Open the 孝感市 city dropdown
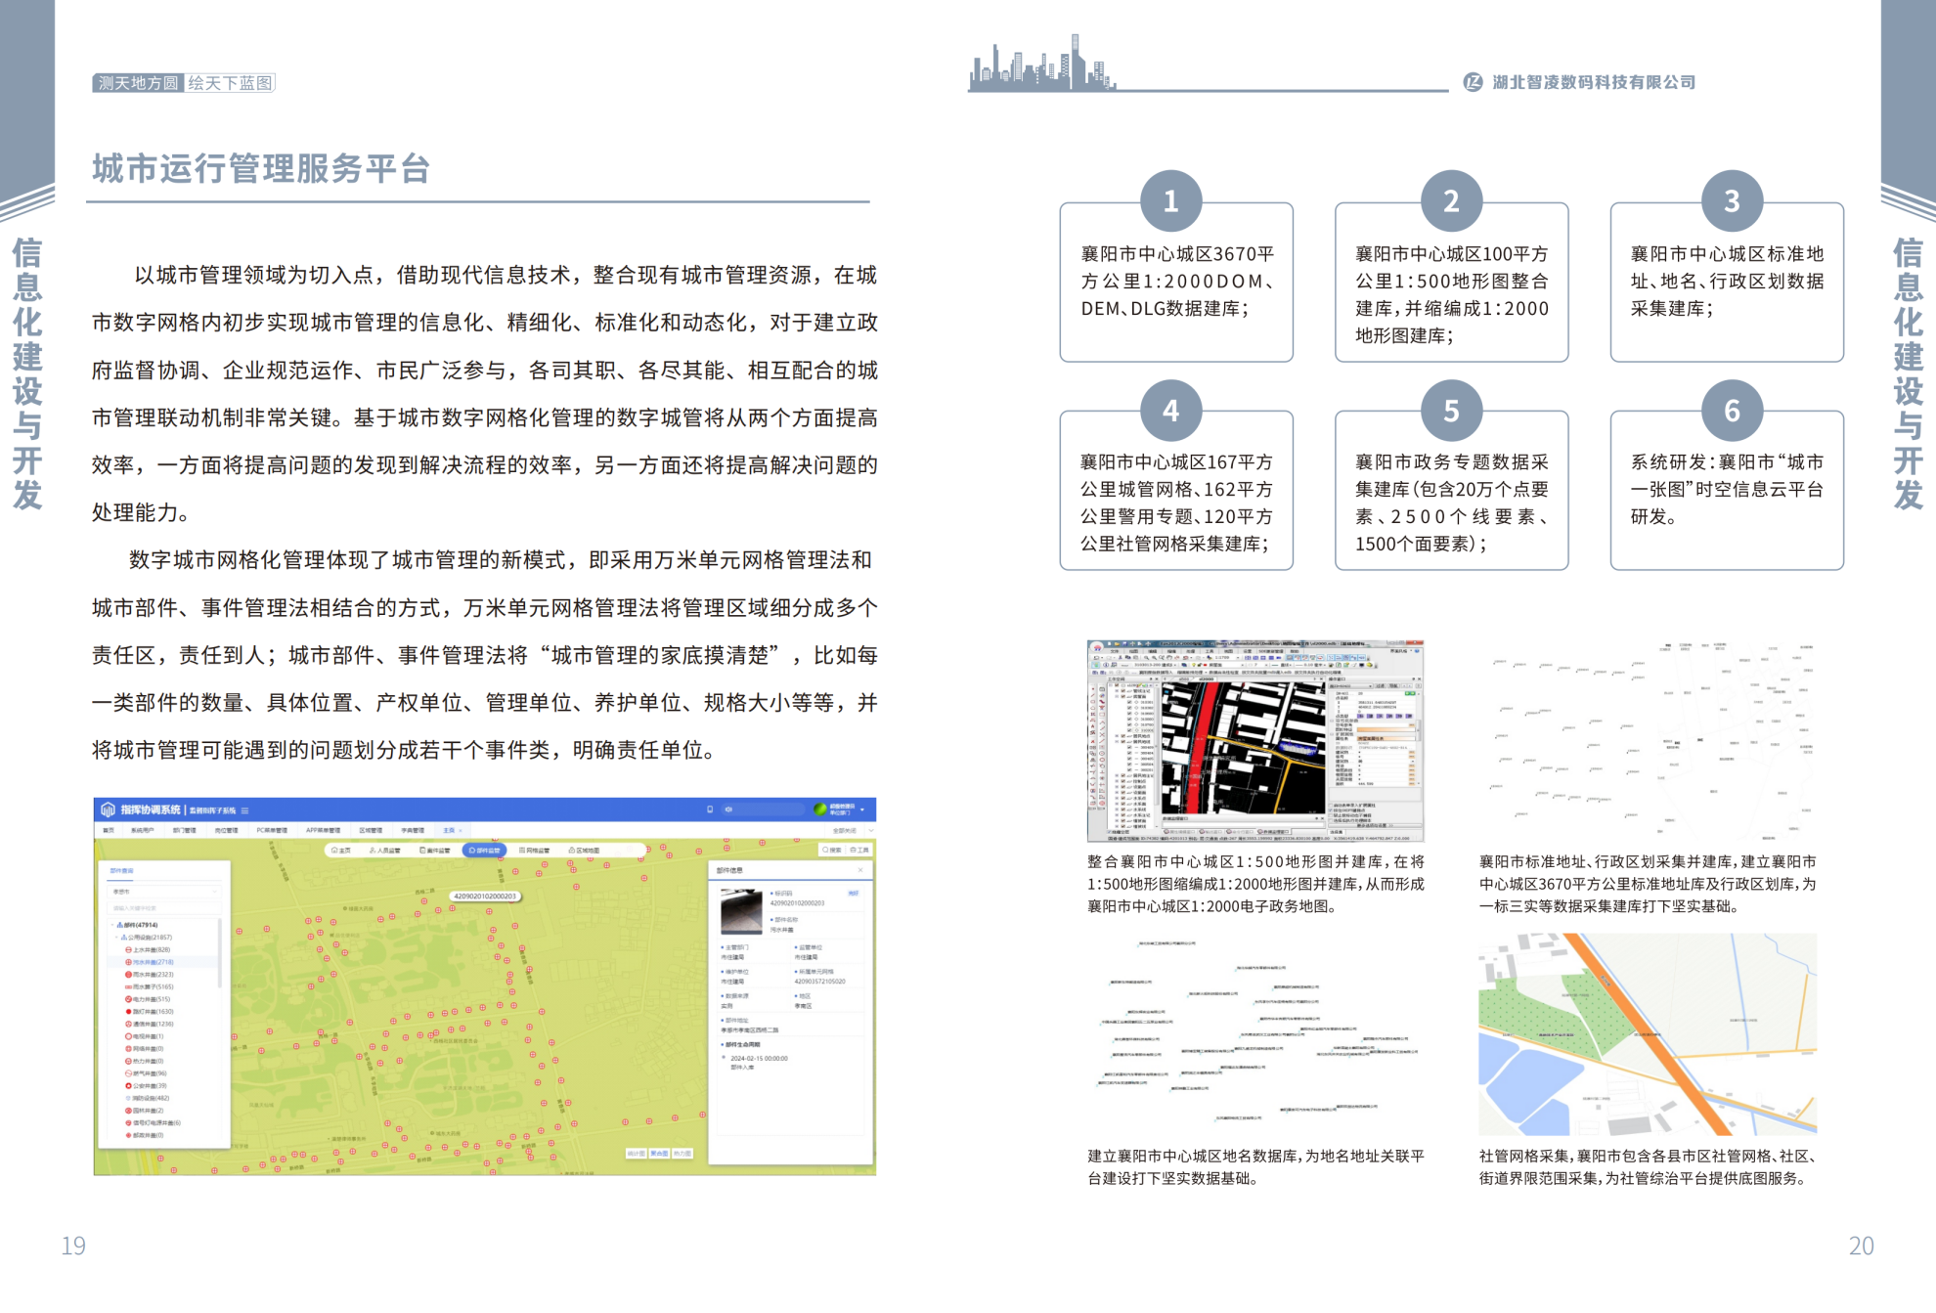This screenshot has width=1936, height=1313. [x=165, y=892]
